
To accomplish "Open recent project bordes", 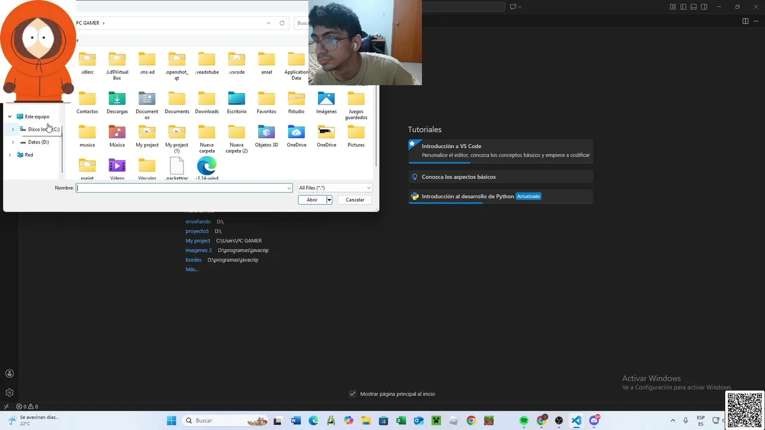I will (194, 260).
